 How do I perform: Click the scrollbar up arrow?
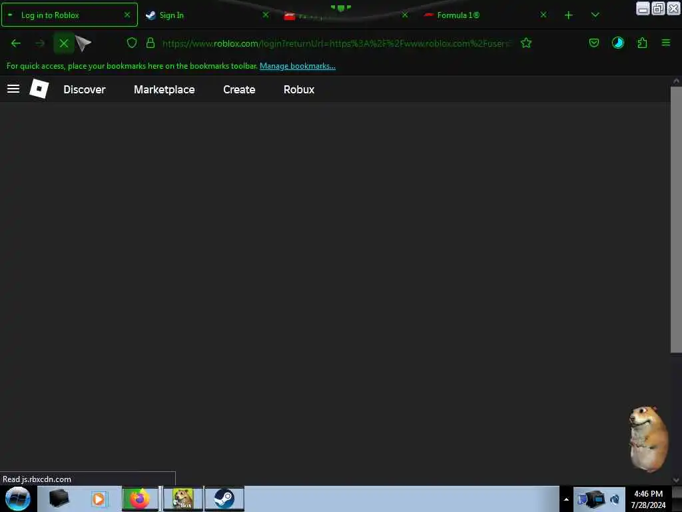[x=676, y=81]
